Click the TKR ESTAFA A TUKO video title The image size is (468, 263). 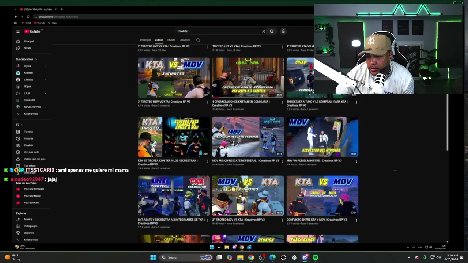pos(317,104)
